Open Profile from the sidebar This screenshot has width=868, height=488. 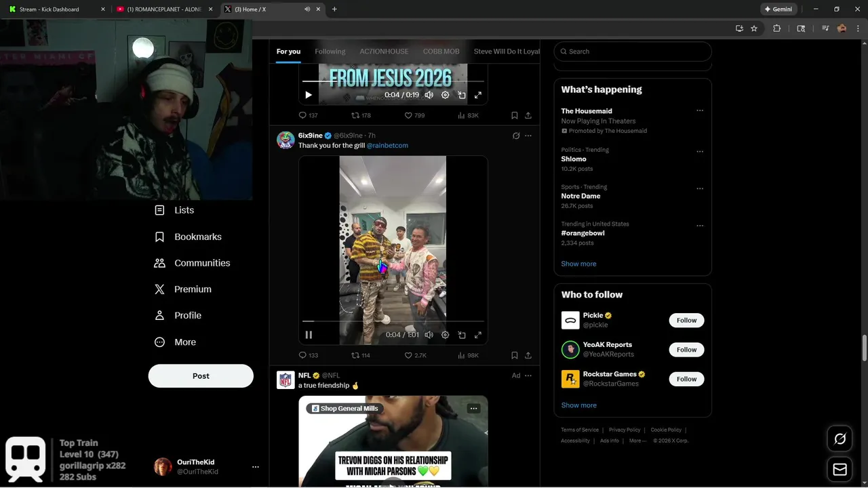(x=178, y=315)
